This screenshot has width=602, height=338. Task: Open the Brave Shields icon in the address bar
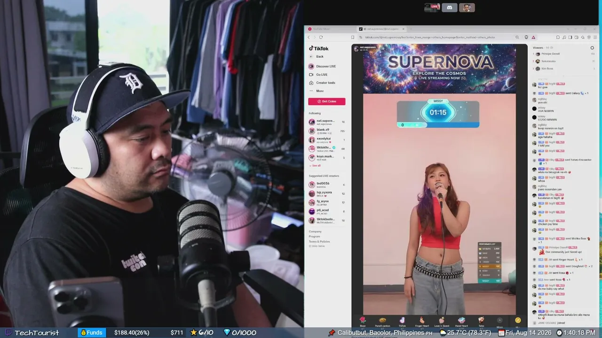click(x=526, y=37)
